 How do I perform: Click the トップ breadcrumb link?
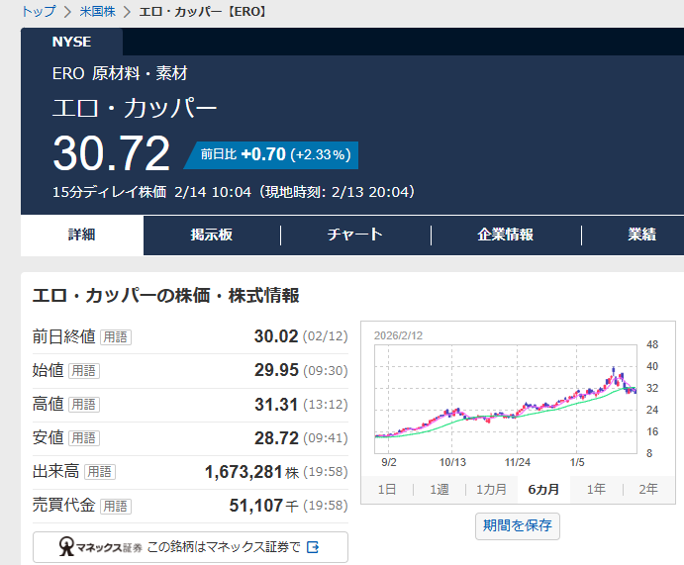tap(38, 12)
